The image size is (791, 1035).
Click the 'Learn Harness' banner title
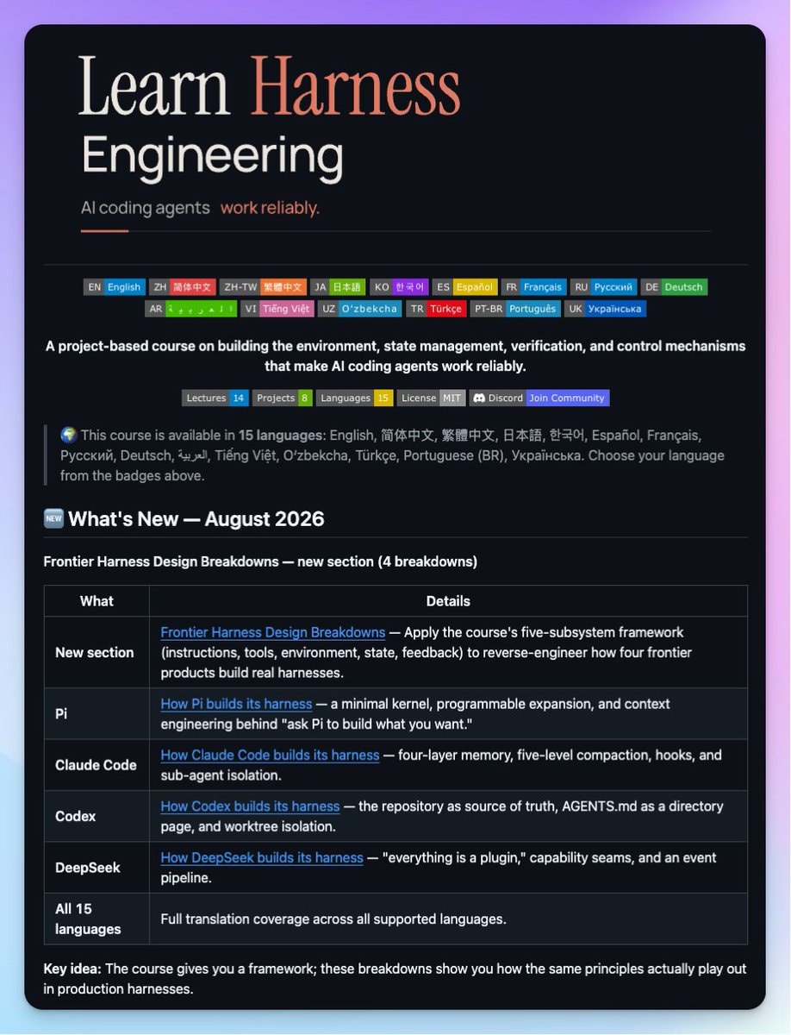point(269,87)
